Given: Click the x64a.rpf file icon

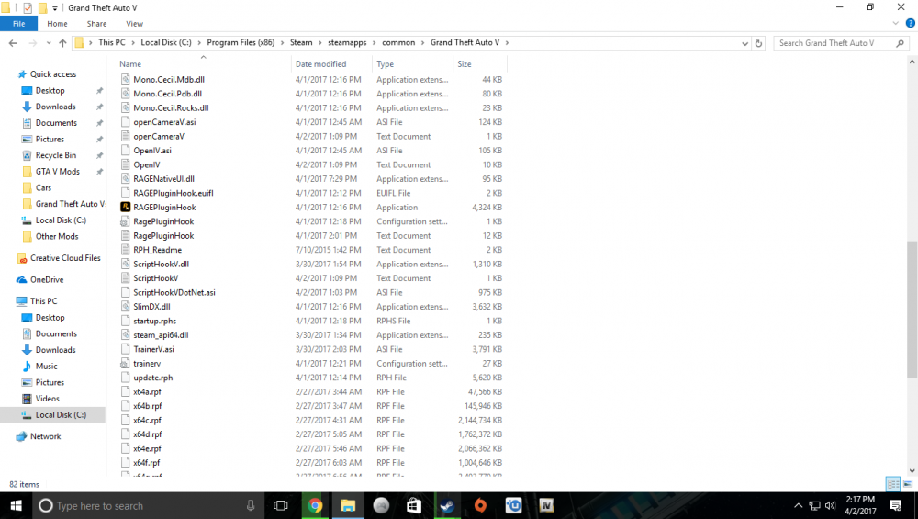Looking at the screenshot, I should [125, 391].
